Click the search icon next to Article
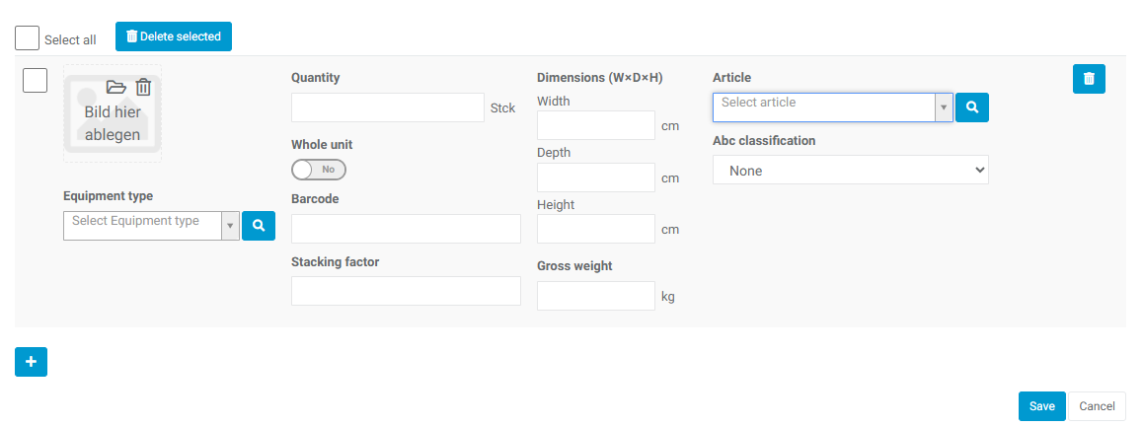 pos(972,107)
